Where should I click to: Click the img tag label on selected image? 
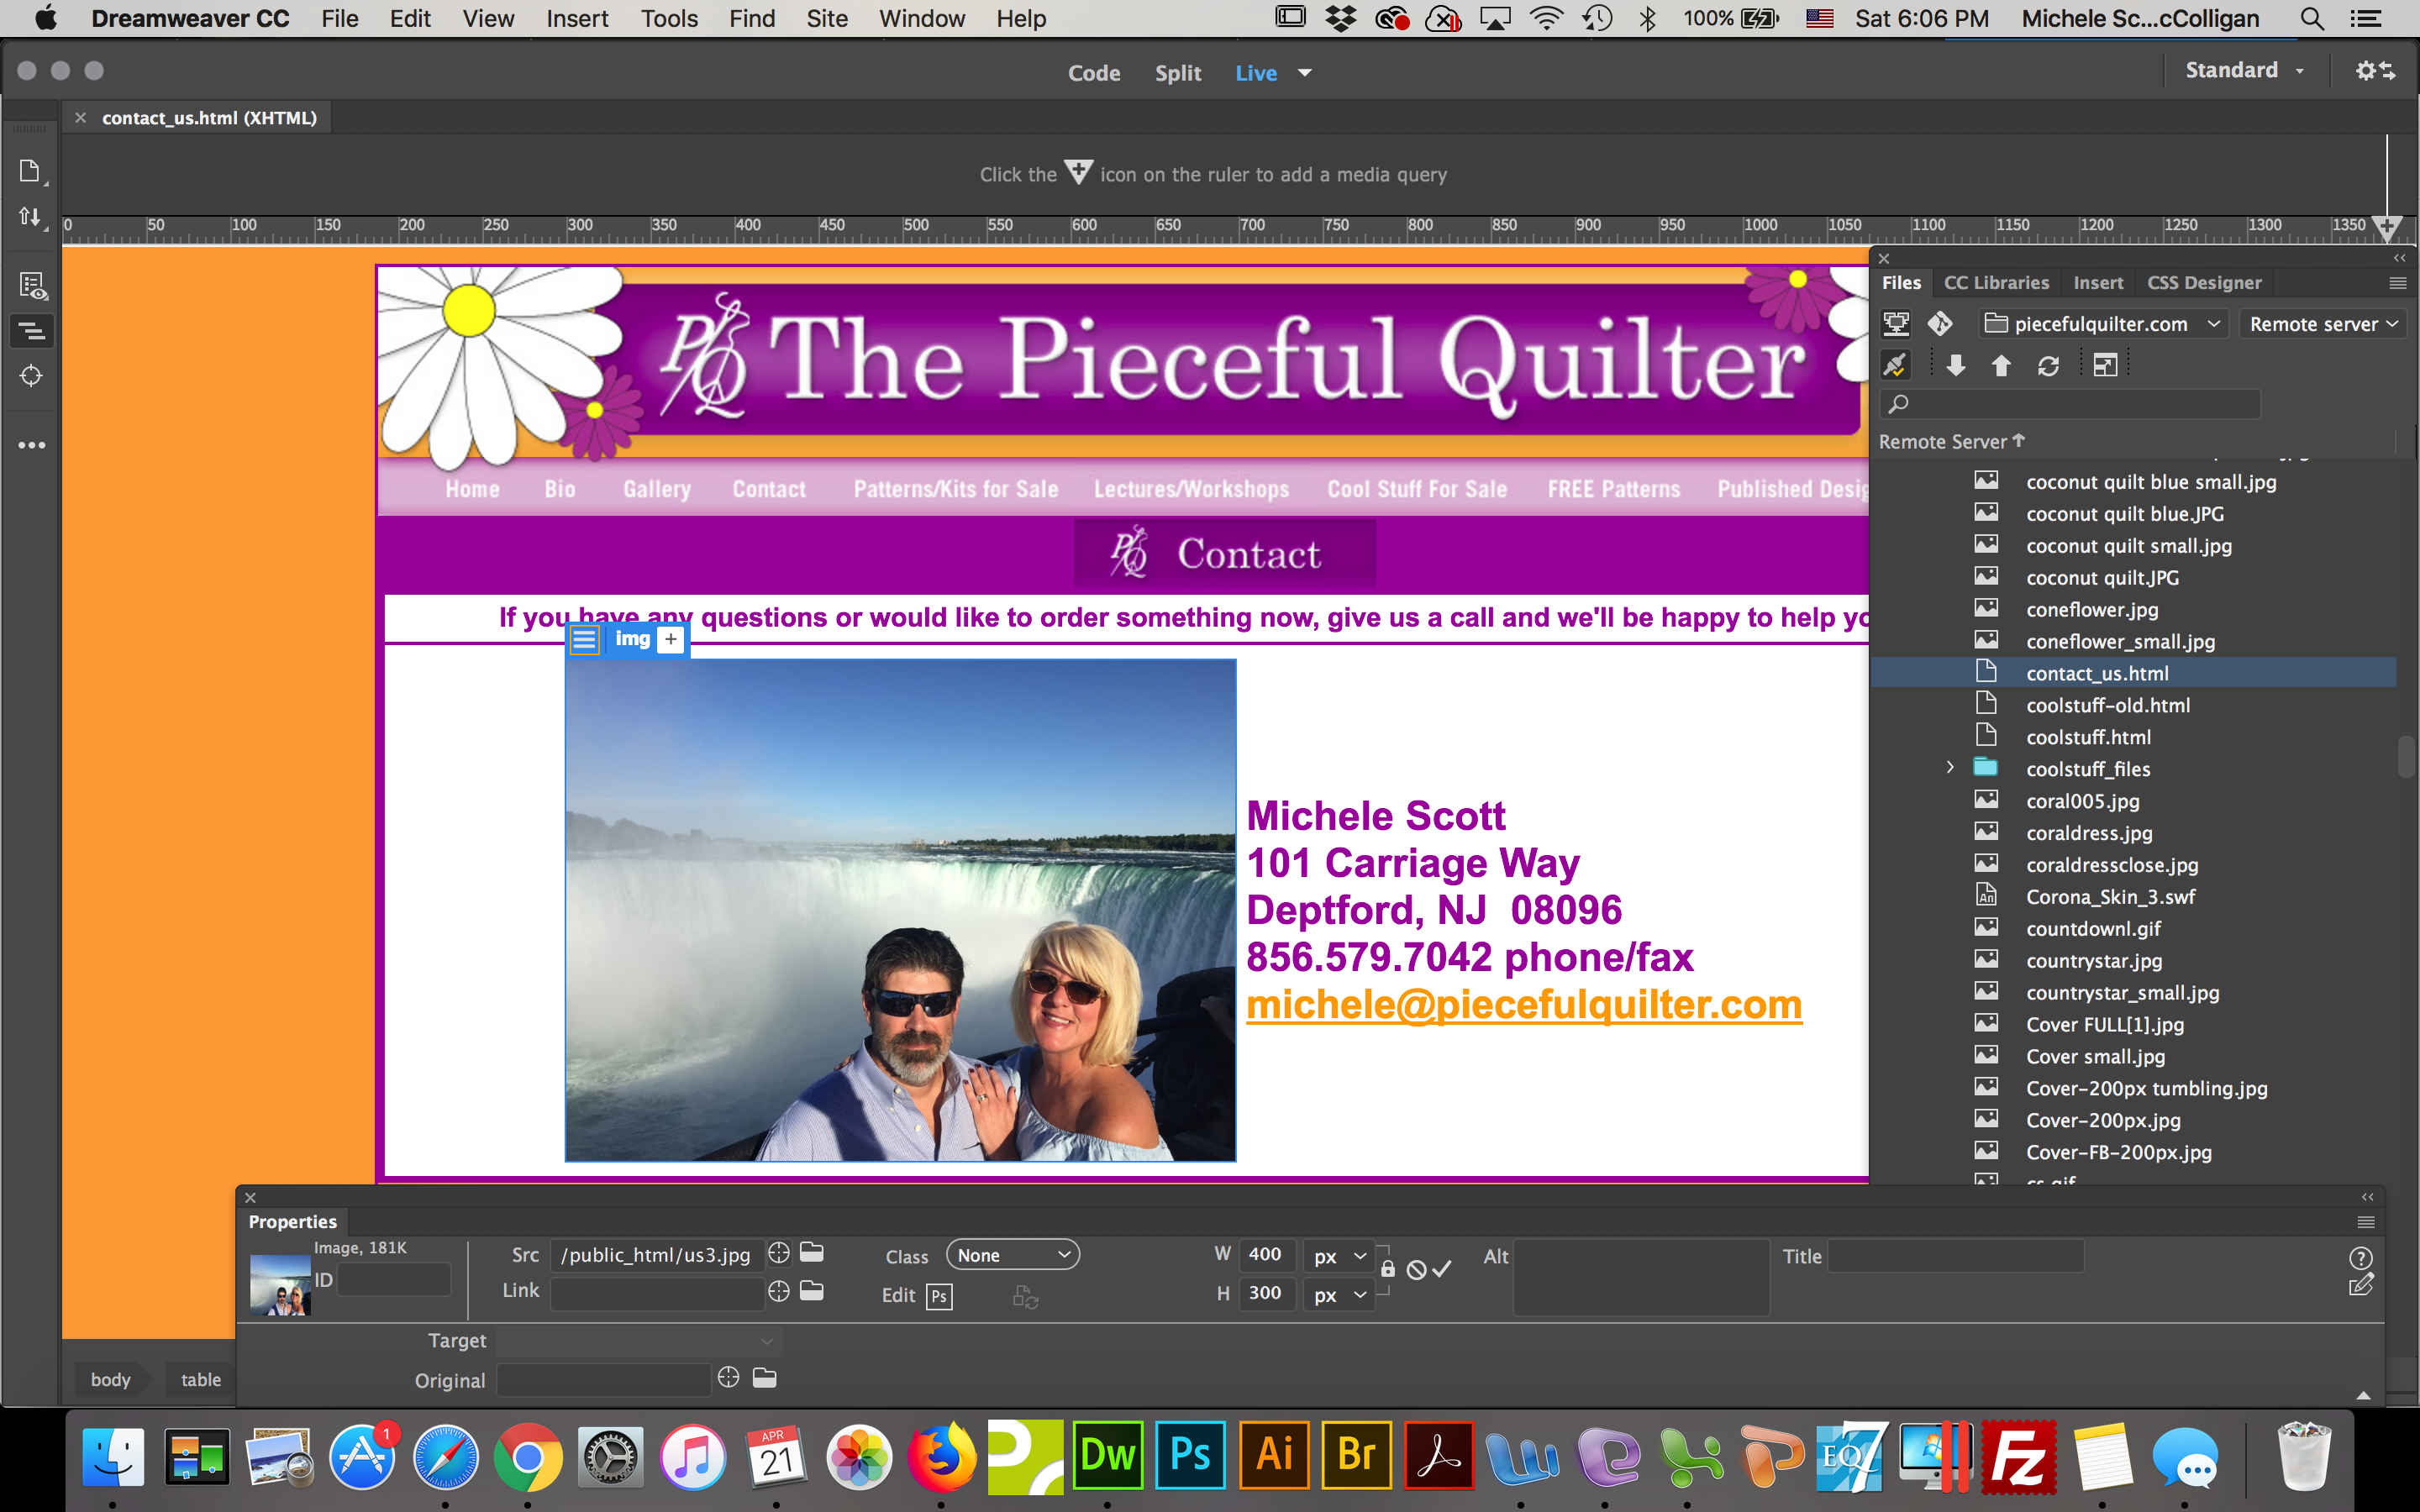point(632,639)
